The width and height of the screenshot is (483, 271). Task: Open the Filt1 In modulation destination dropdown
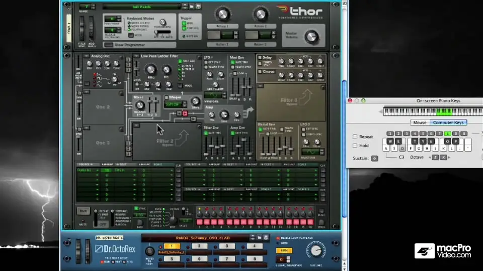click(125, 170)
